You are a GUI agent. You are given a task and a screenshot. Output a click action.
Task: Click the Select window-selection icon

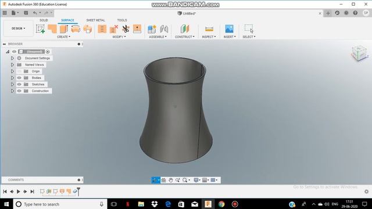point(249,28)
